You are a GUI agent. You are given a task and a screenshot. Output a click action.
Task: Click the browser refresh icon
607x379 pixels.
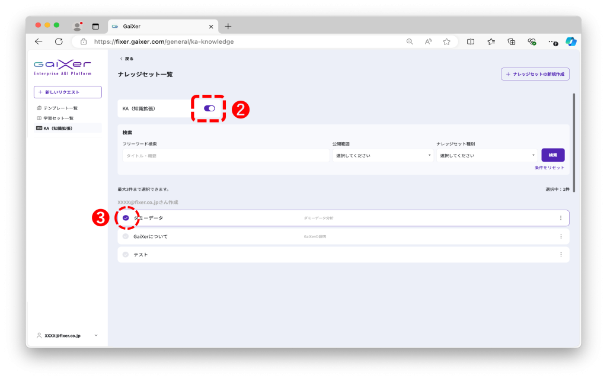click(59, 41)
